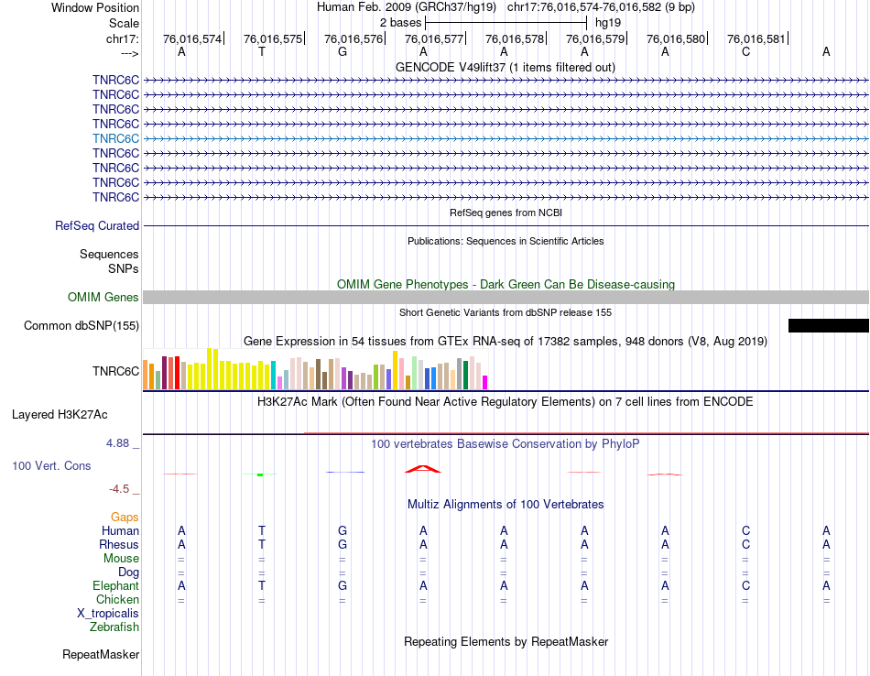Screen dimensions: 870x676
Task: Click the 4.88 PhyloP upper scale value
Action: coord(117,443)
